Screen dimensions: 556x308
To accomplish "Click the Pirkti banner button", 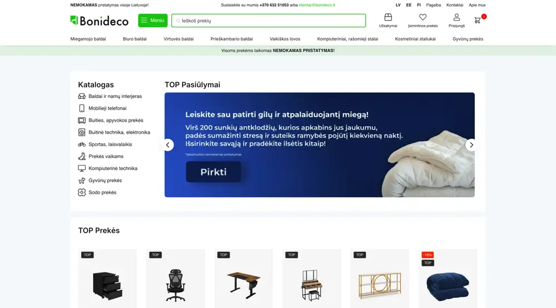I will [x=214, y=172].
